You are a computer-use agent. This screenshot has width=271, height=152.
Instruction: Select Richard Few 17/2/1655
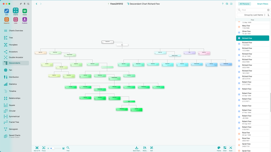pos(253,44)
